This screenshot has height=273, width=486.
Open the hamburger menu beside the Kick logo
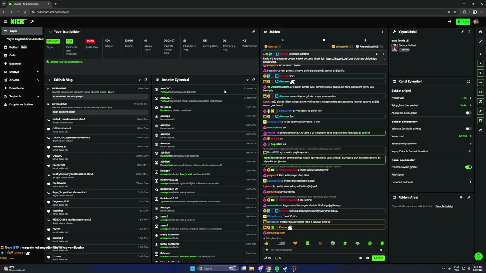5,22
